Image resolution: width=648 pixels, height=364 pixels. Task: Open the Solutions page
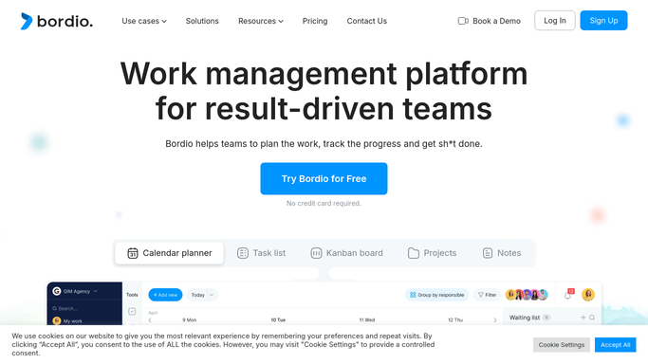[202, 21]
